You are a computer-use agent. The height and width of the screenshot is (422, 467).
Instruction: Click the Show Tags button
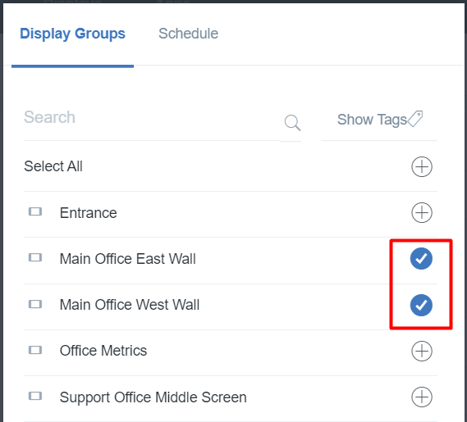click(x=379, y=120)
